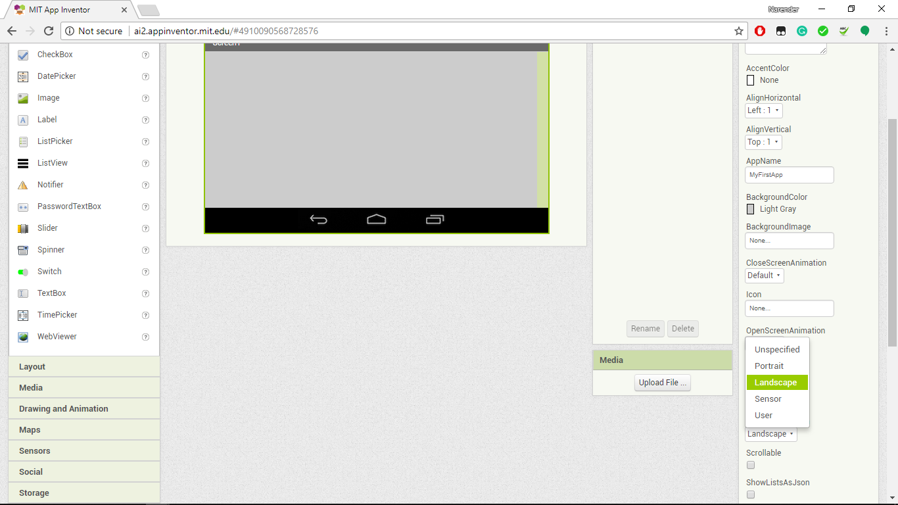Open the AlignHorizontal dropdown

click(x=764, y=110)
